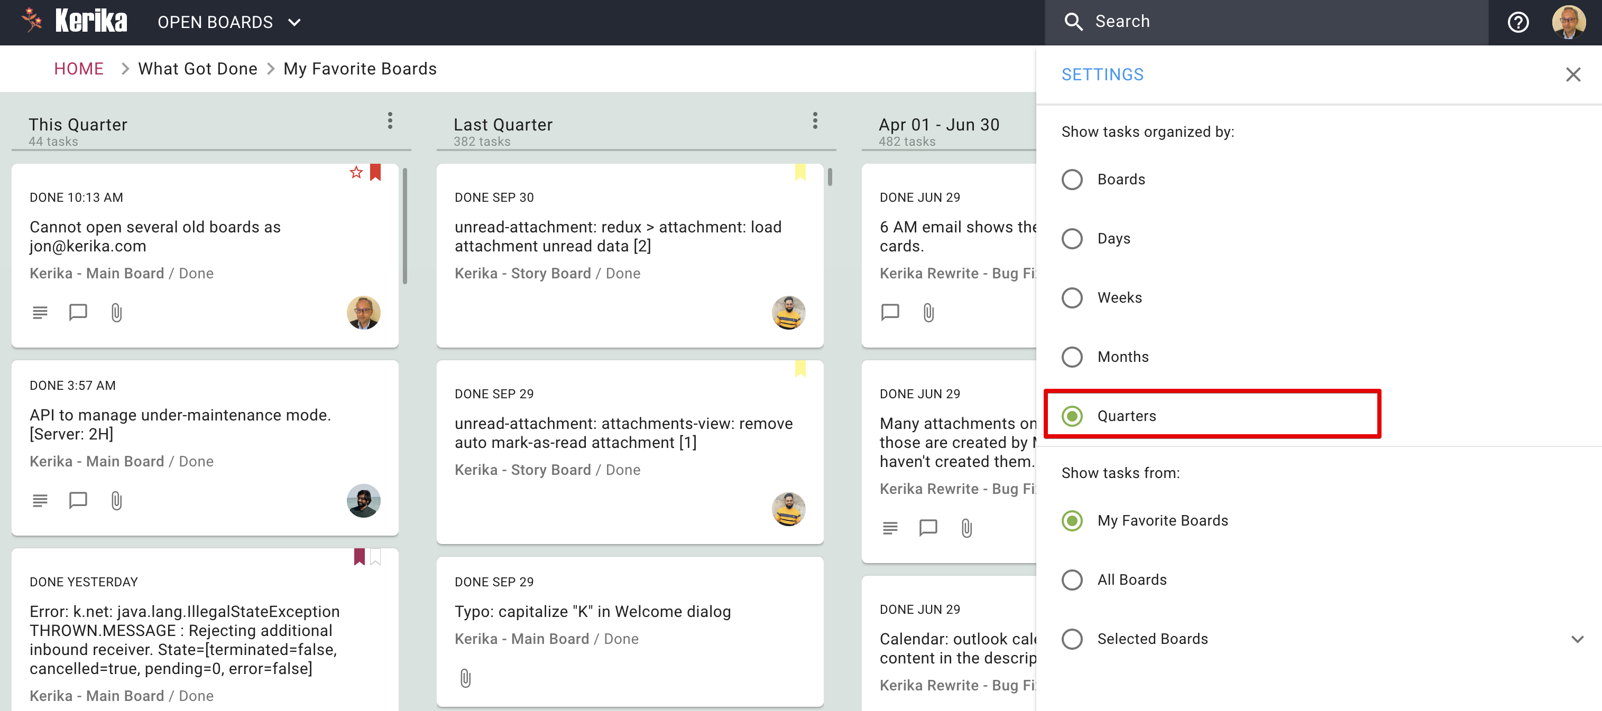Open chat icon on Cannot open several old boards card

(78, 312)
